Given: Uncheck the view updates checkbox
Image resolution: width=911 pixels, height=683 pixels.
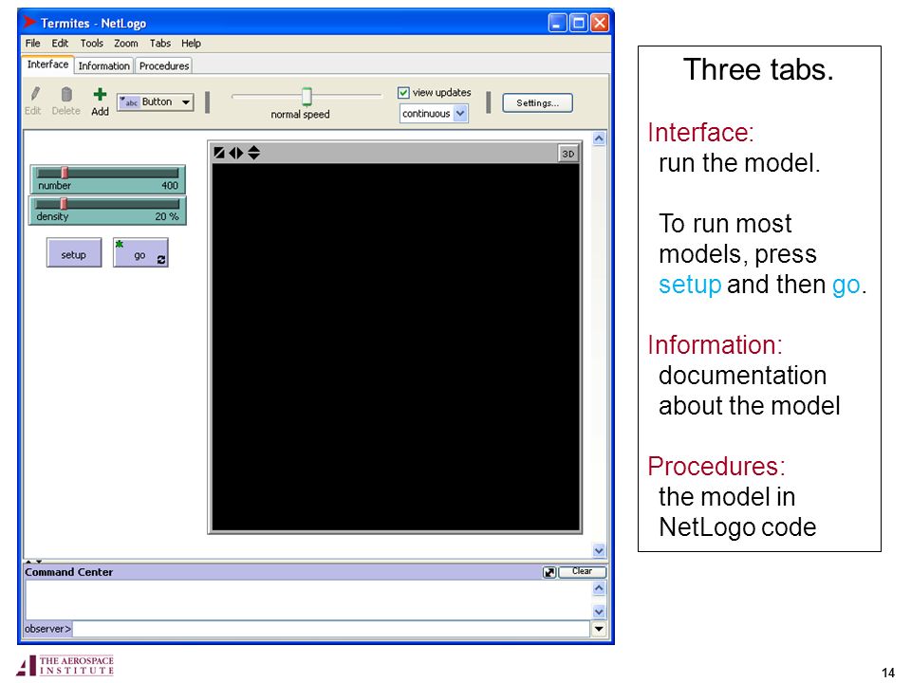Looking at the screenshot, I should [403, 92].
